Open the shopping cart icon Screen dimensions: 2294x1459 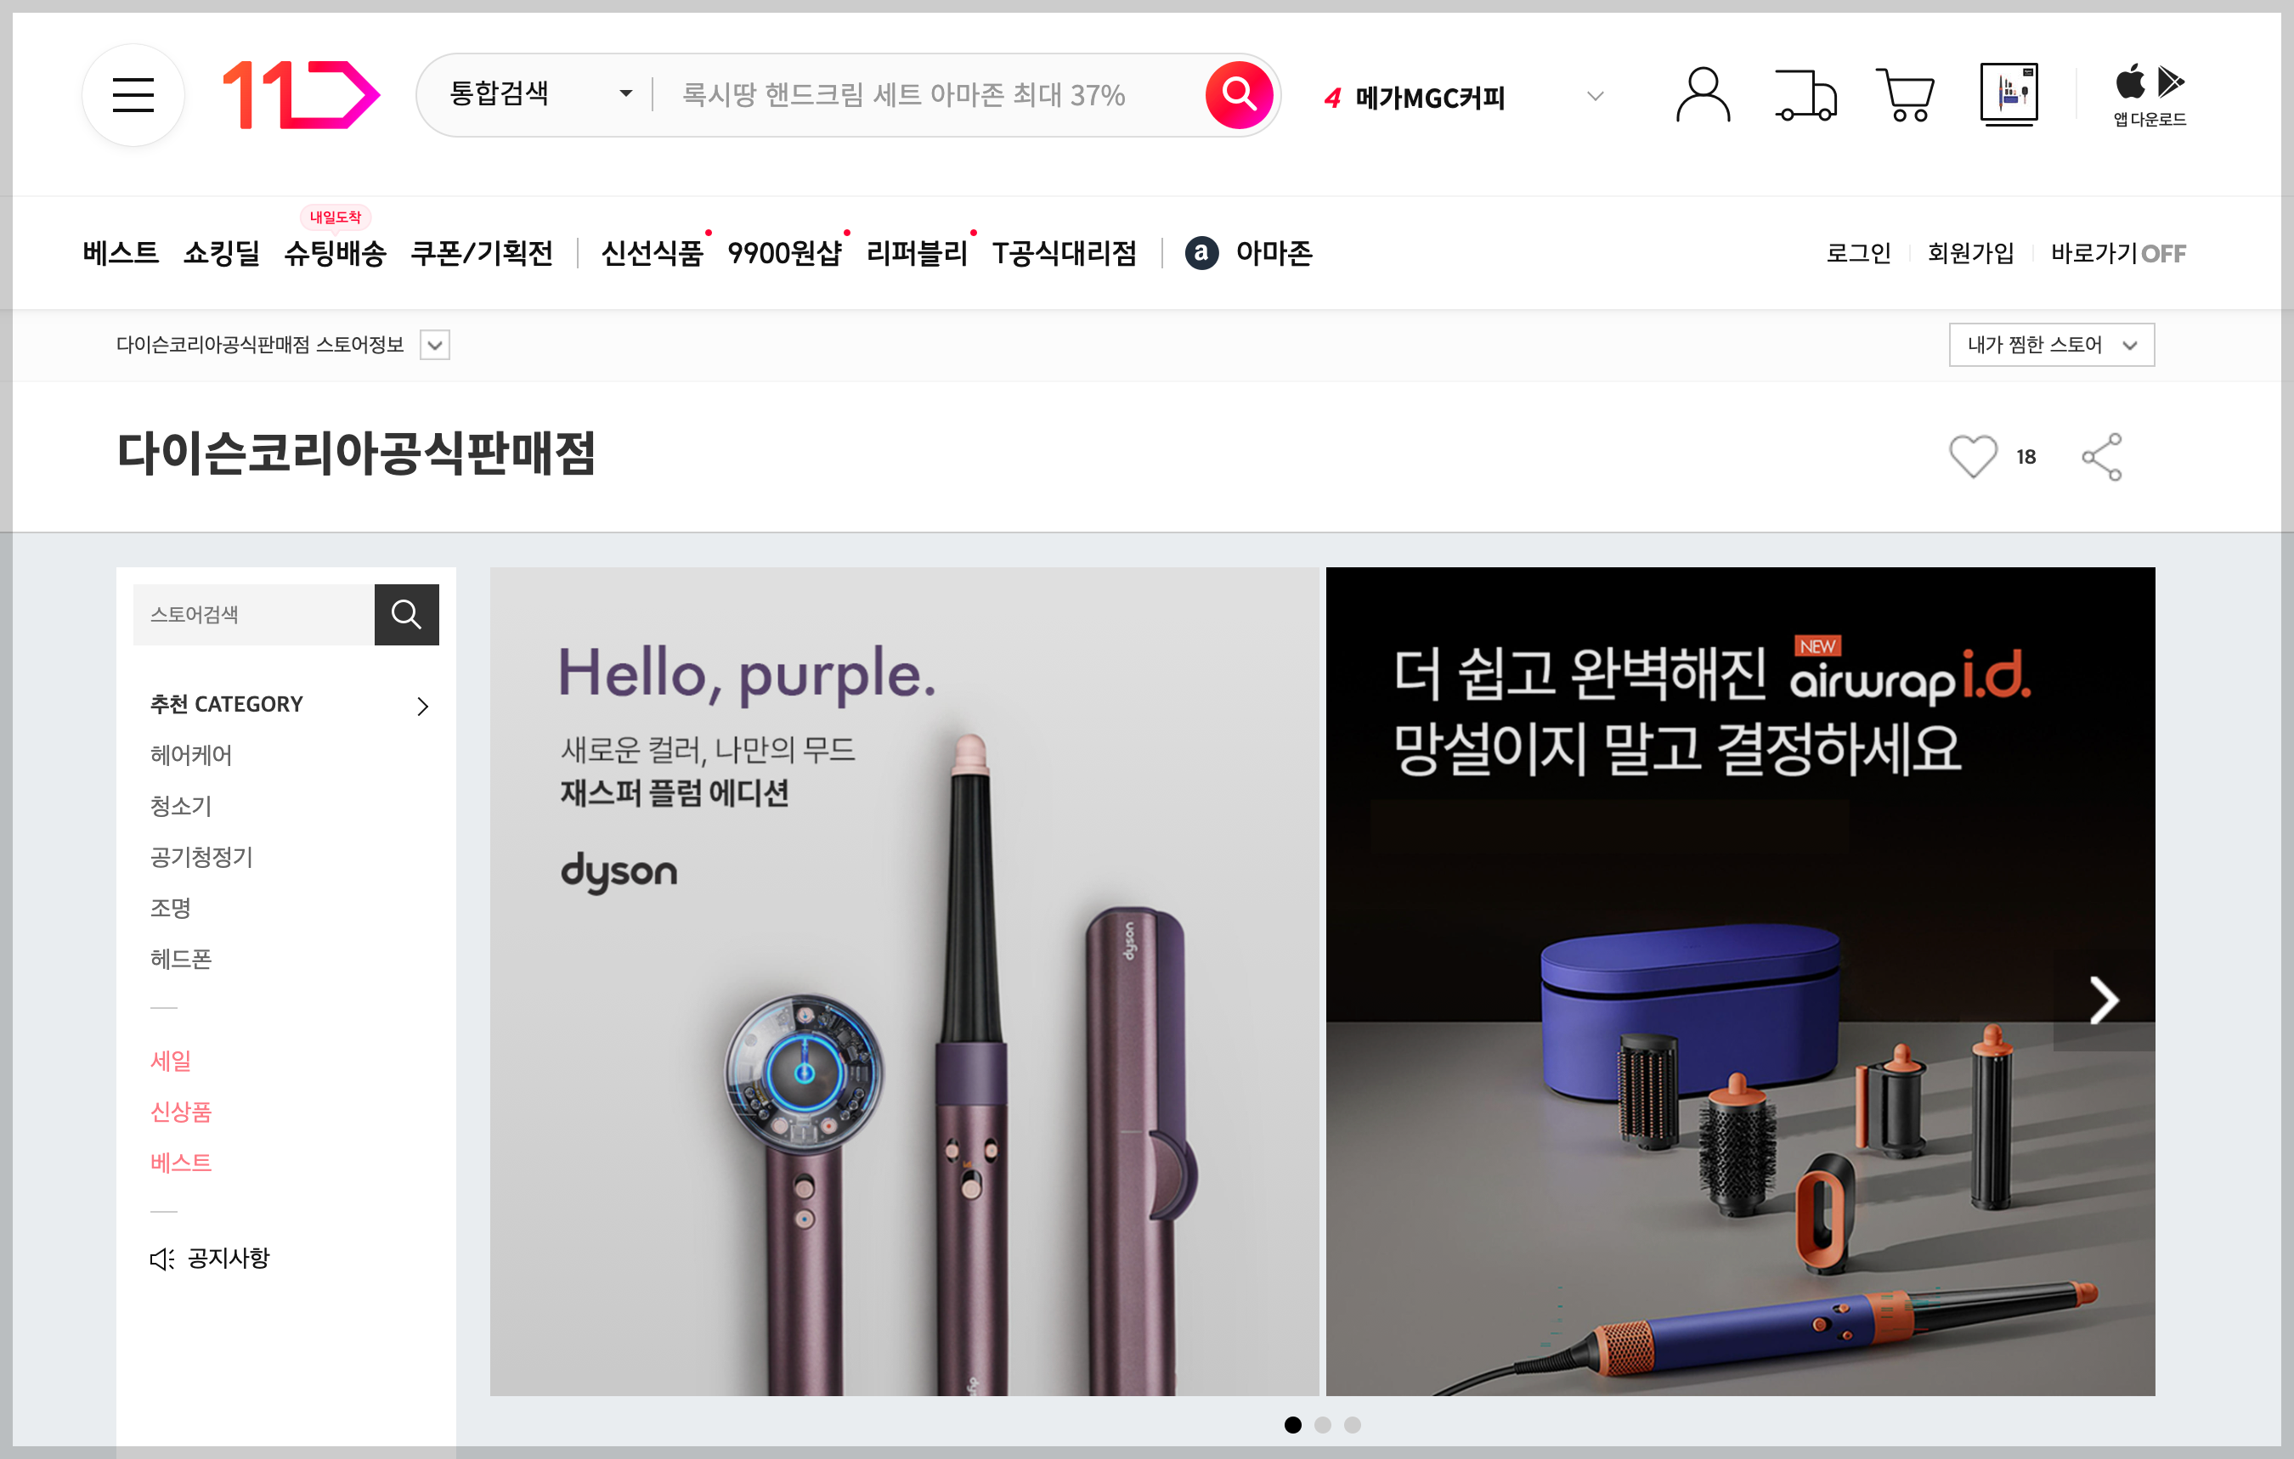coord(1904,94)
